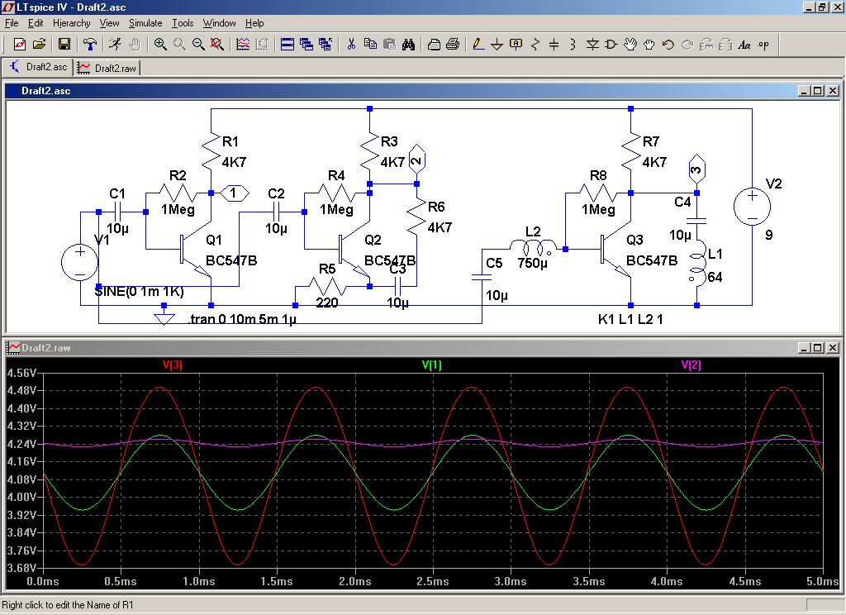Click the .tran 0 10m 5m 1µ directive
The height and width of the screenshot is (615, 846).
(x=242, y=319)
